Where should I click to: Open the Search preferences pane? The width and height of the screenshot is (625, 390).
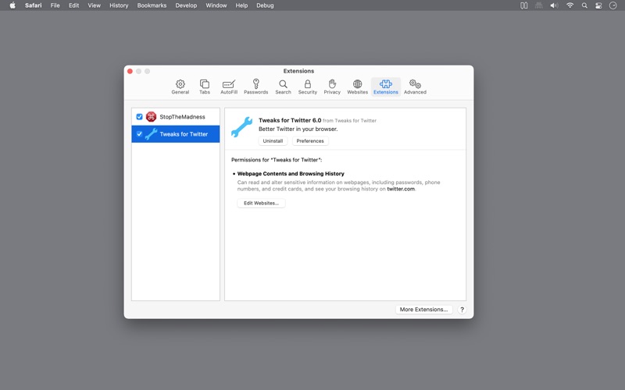click(283, 87)
